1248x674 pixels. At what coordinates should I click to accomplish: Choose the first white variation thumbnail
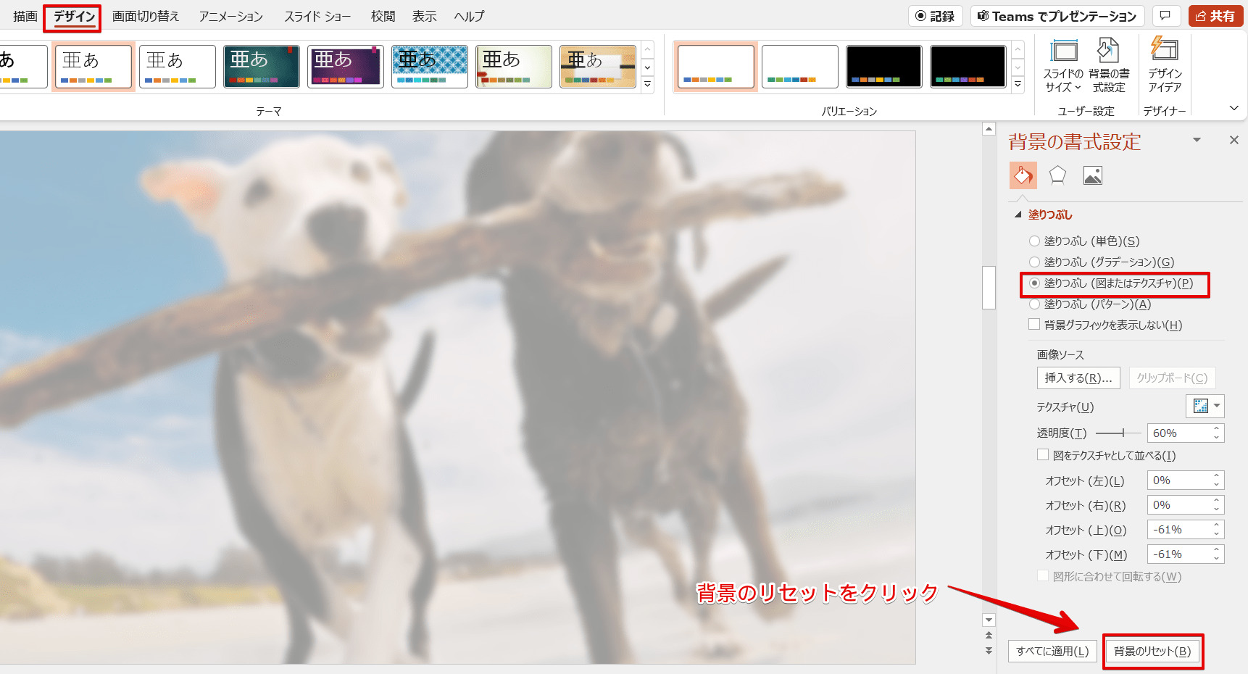pos(716,67)
